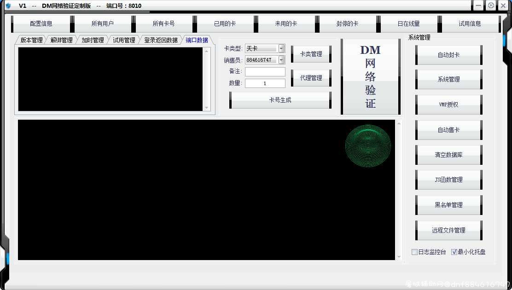Click the 数量 input field
The width and height of the screenshot is (512, 290).
click(265, 83)
